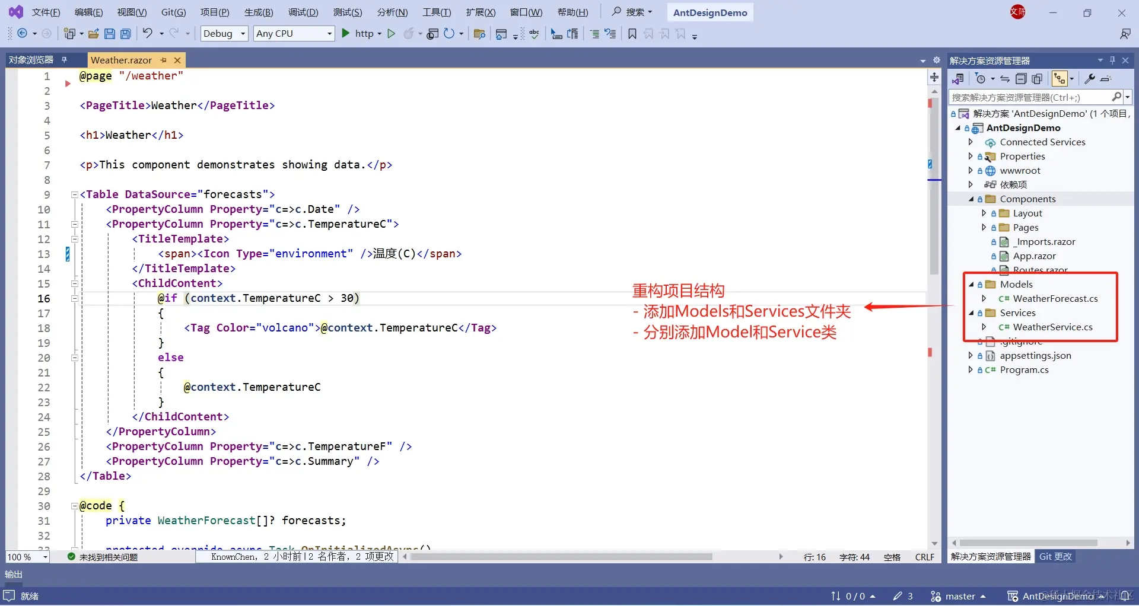Click the New Project icon in toolbar

tap(69, 34)
